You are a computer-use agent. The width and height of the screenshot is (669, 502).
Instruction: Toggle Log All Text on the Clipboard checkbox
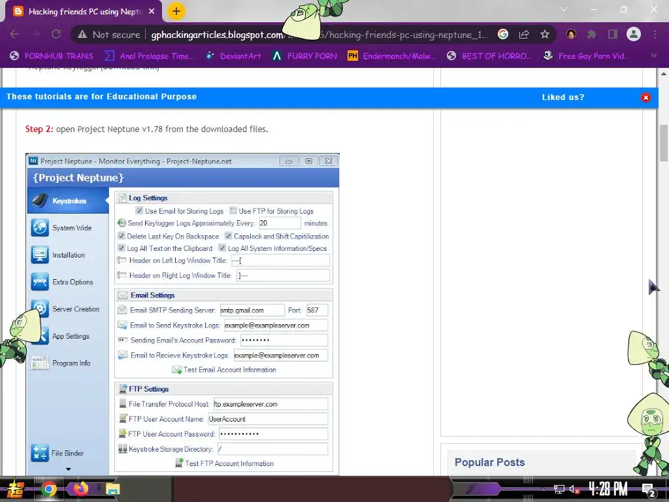[x=121, y=248]
